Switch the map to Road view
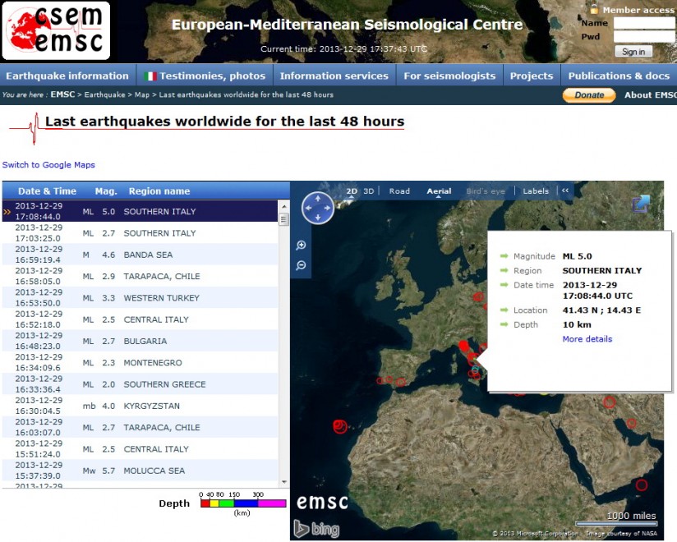The width and height of the screenshot is (677, 542). coord(399,191)
